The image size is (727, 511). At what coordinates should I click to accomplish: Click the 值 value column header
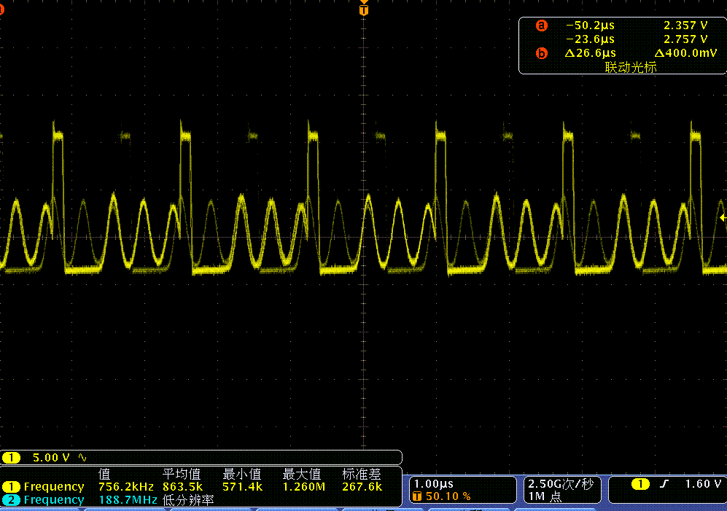click(104, 474)
